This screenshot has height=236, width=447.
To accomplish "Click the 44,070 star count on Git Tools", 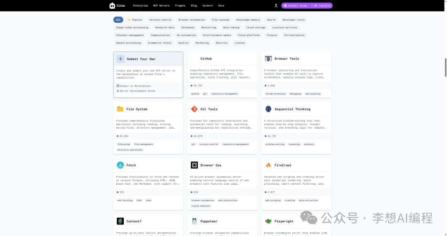I will (198, 136).
